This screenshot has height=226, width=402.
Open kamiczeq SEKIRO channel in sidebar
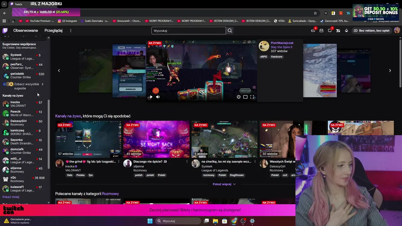pos(24,132)
